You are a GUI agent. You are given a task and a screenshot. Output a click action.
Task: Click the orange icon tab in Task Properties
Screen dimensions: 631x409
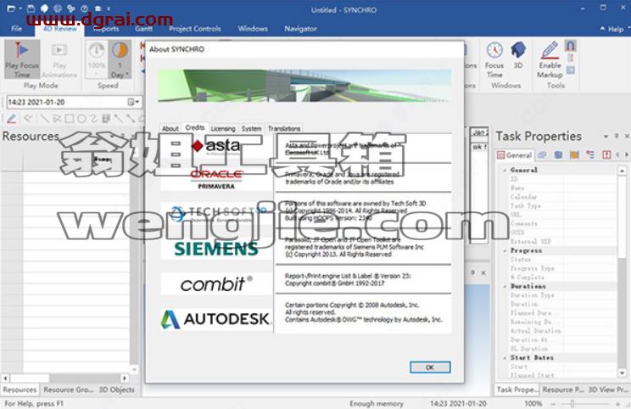(x=574, y=155)
